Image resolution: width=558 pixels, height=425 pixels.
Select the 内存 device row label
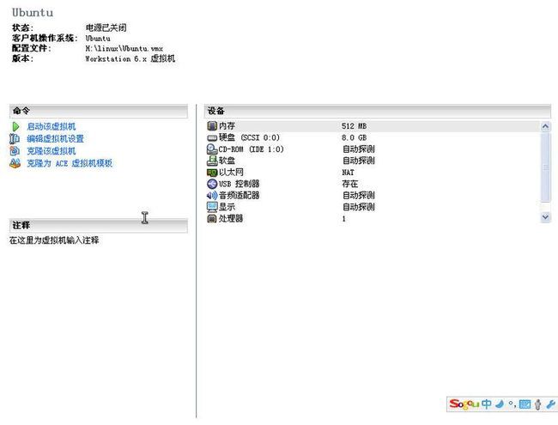pos(227,126)
